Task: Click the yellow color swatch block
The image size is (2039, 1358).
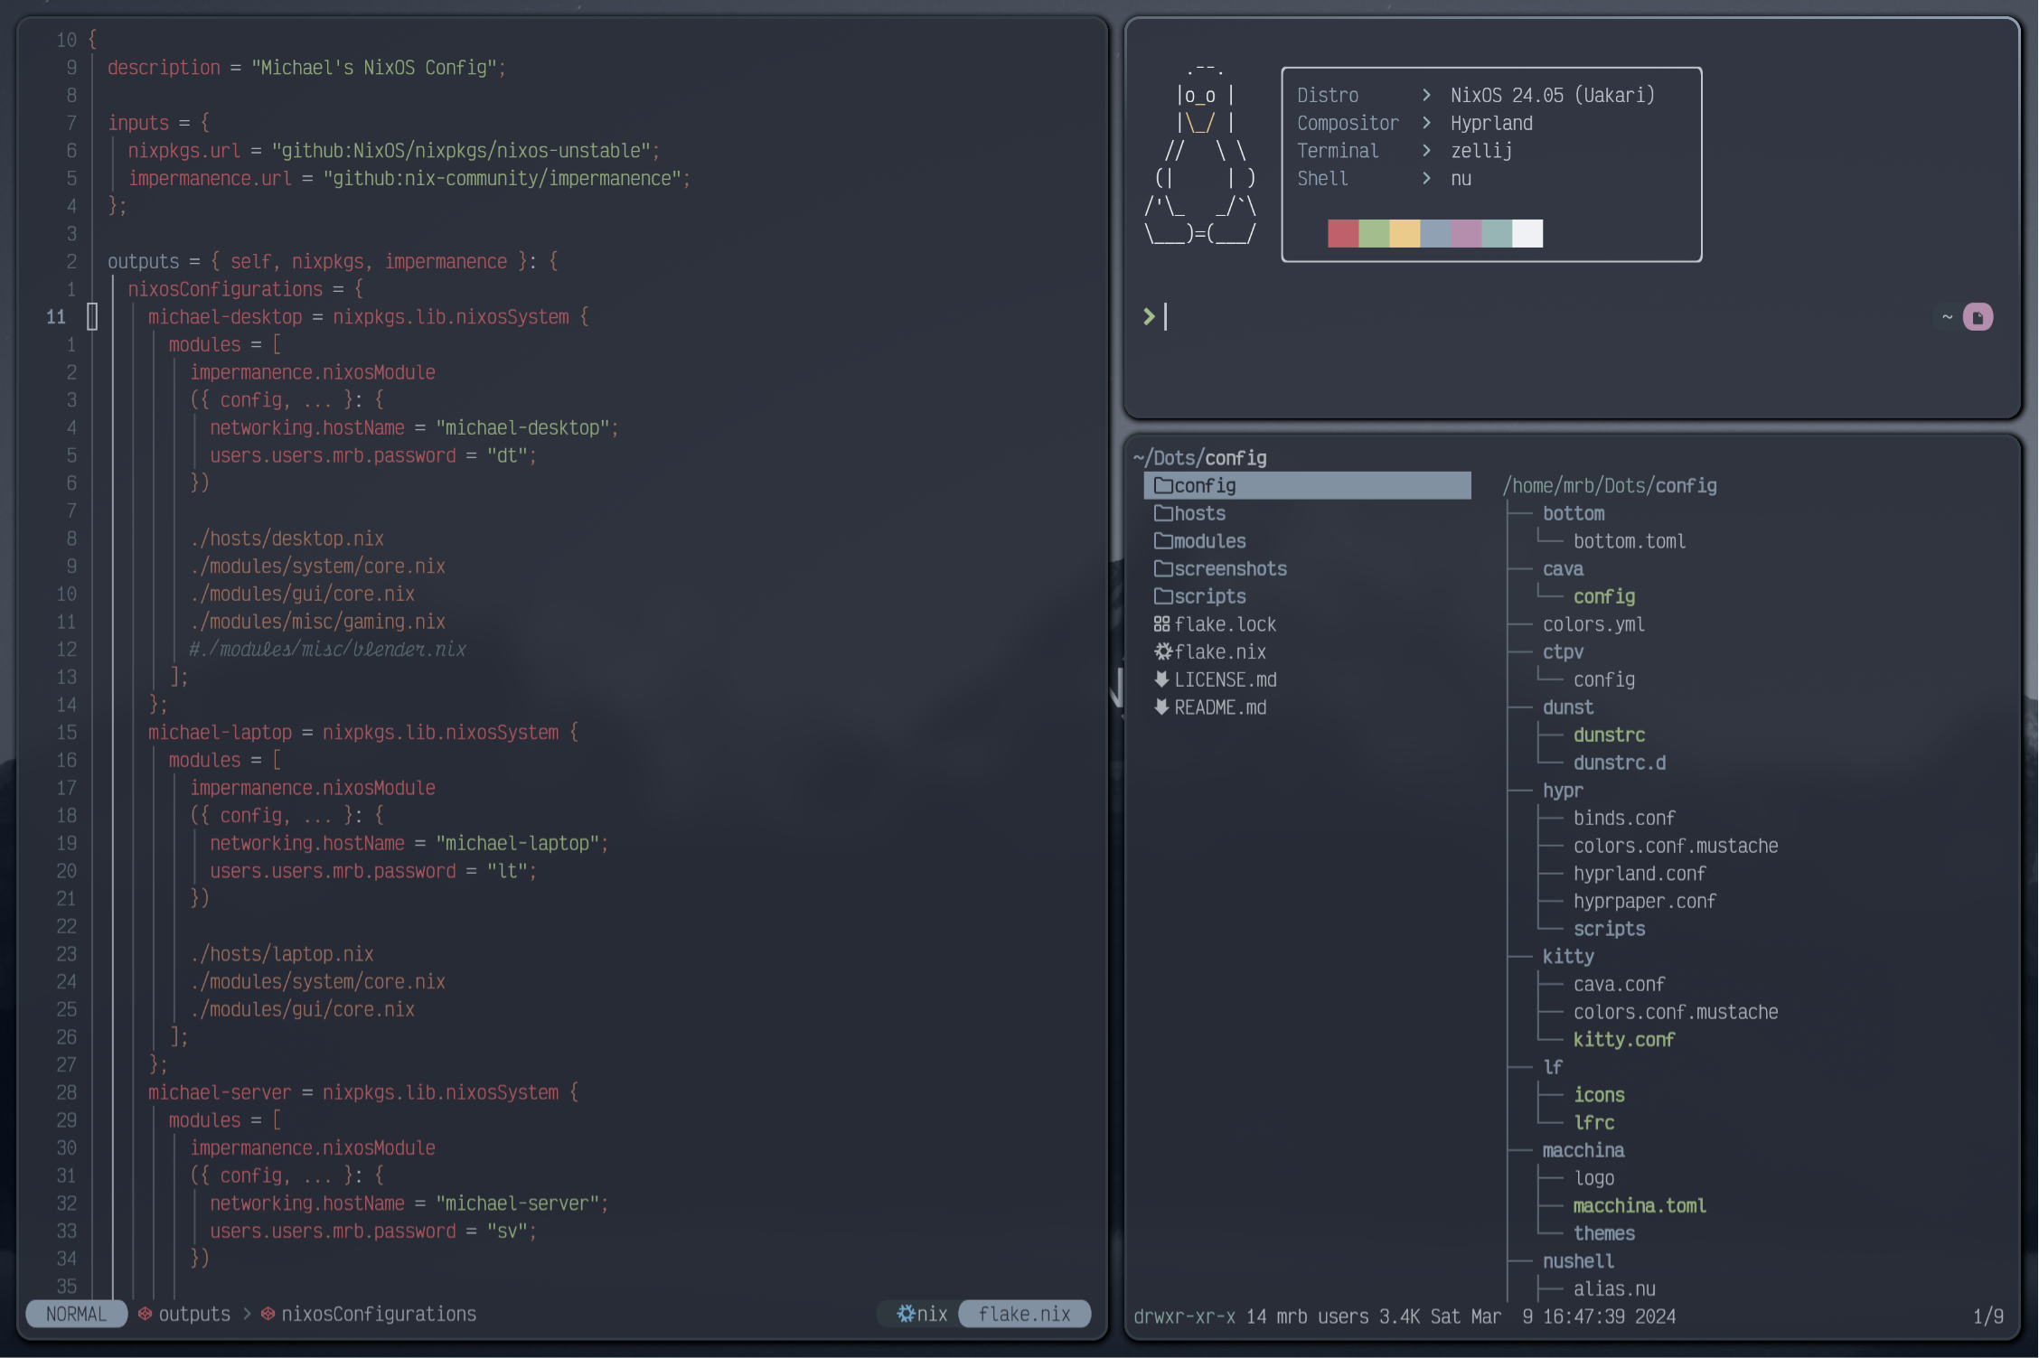Action: pos(1405,233)
